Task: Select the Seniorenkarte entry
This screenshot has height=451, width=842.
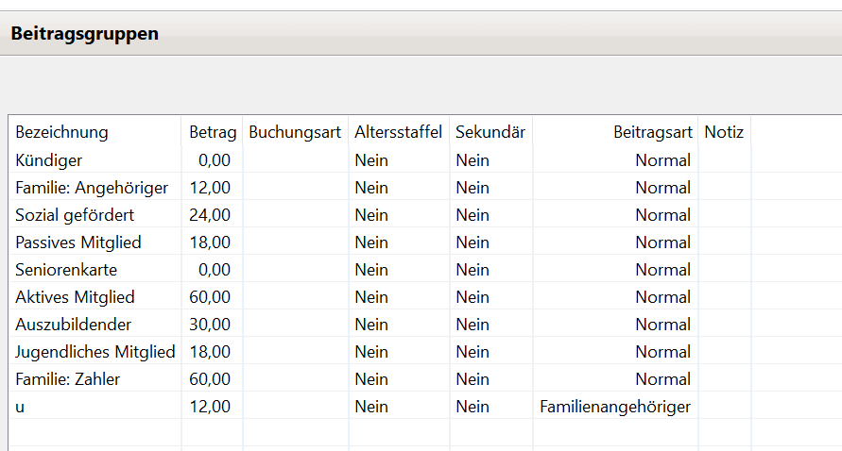Action: 66,270
